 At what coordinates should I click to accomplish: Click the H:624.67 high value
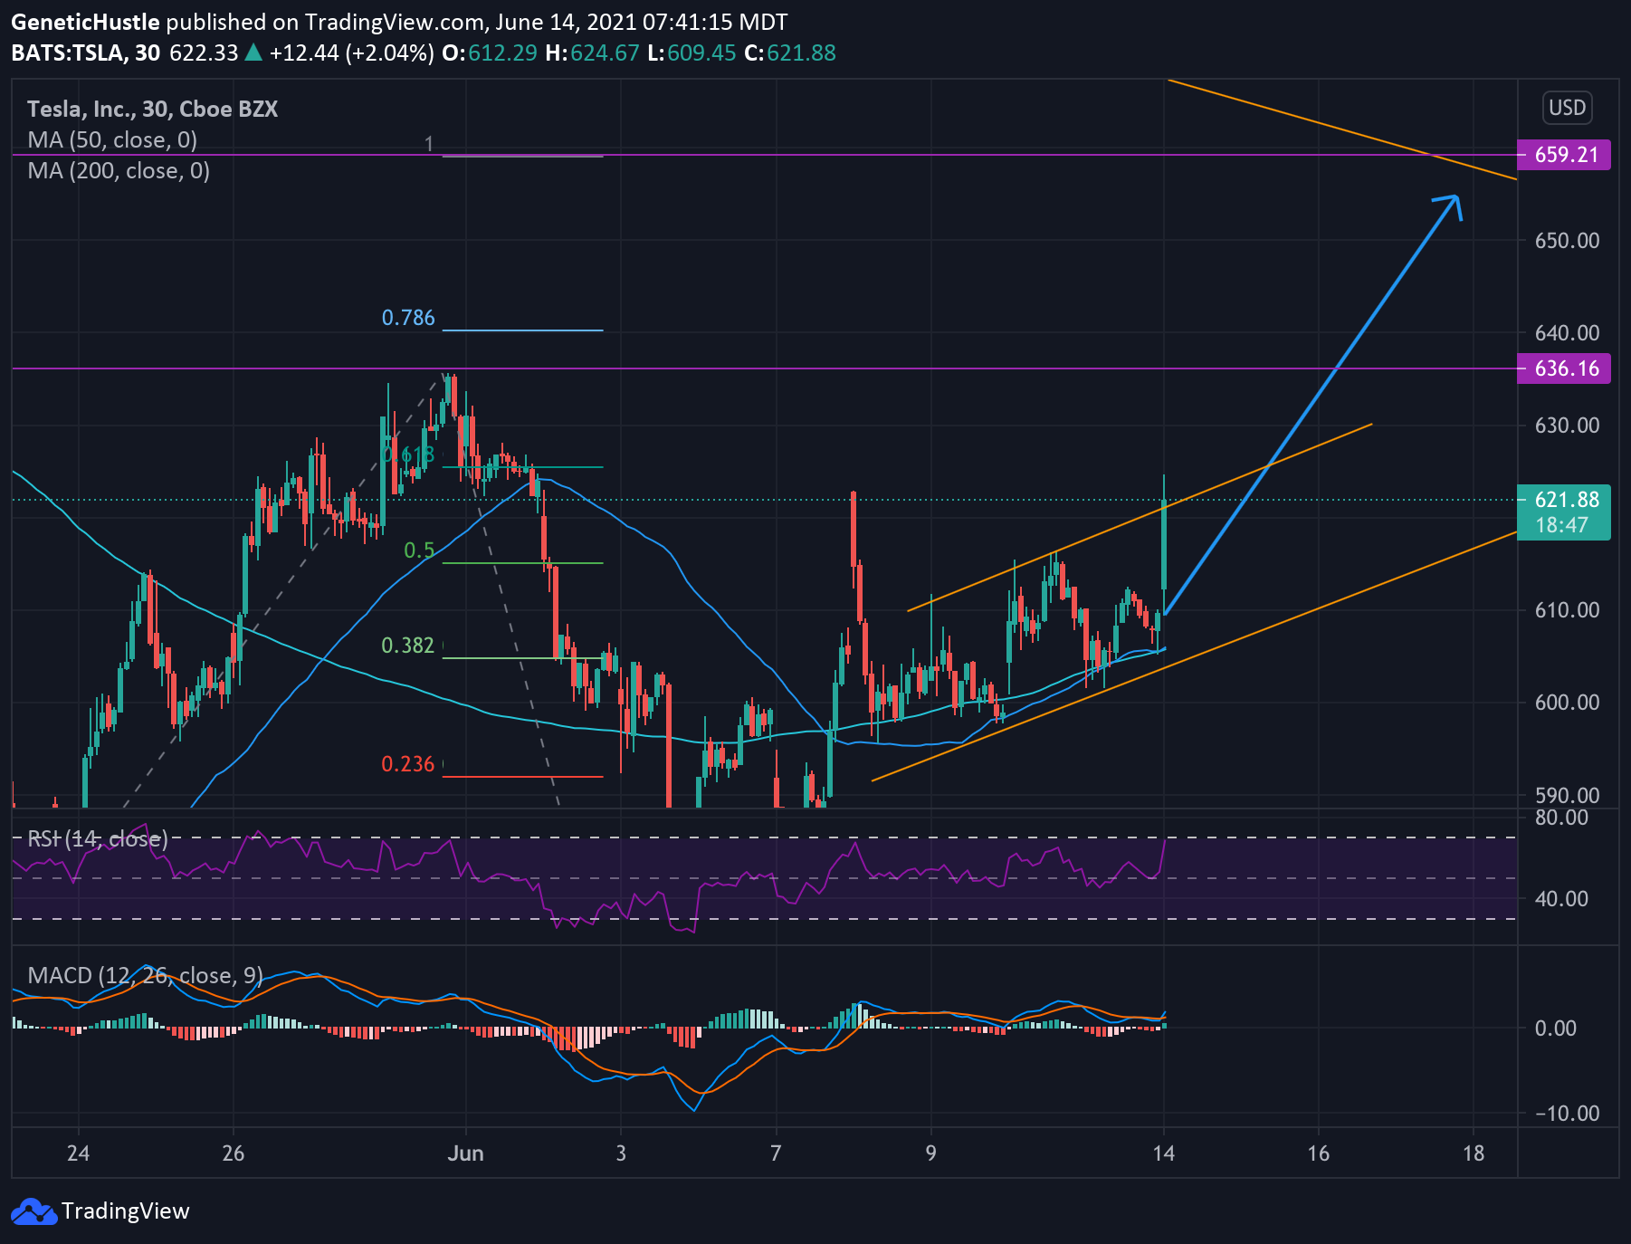(593, 53)
